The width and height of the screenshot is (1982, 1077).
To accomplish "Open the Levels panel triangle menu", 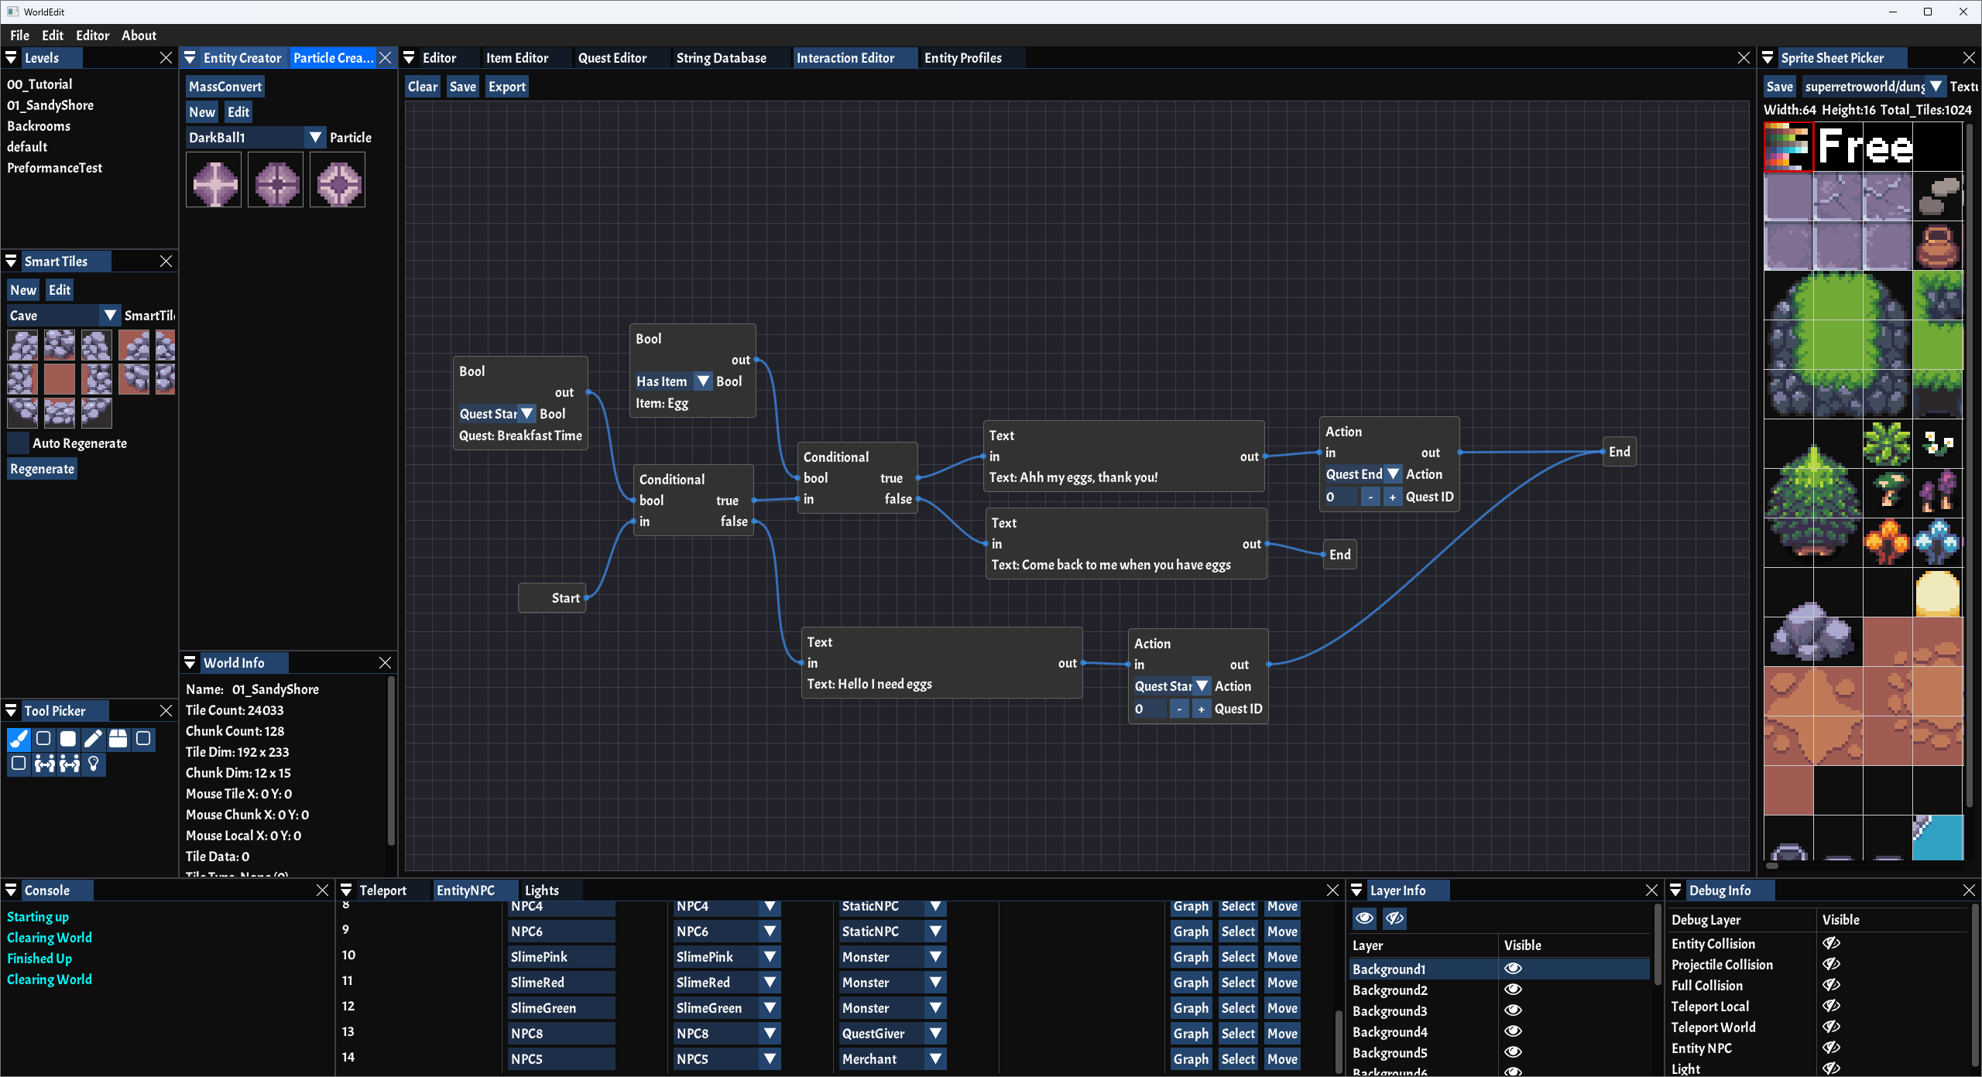I will [12, 58].
